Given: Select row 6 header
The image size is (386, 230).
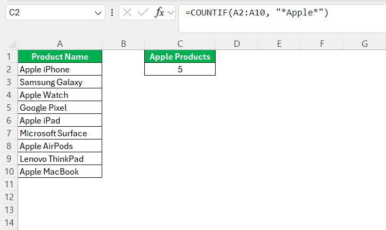Looking at the screenshot, I should click(9, 120).
